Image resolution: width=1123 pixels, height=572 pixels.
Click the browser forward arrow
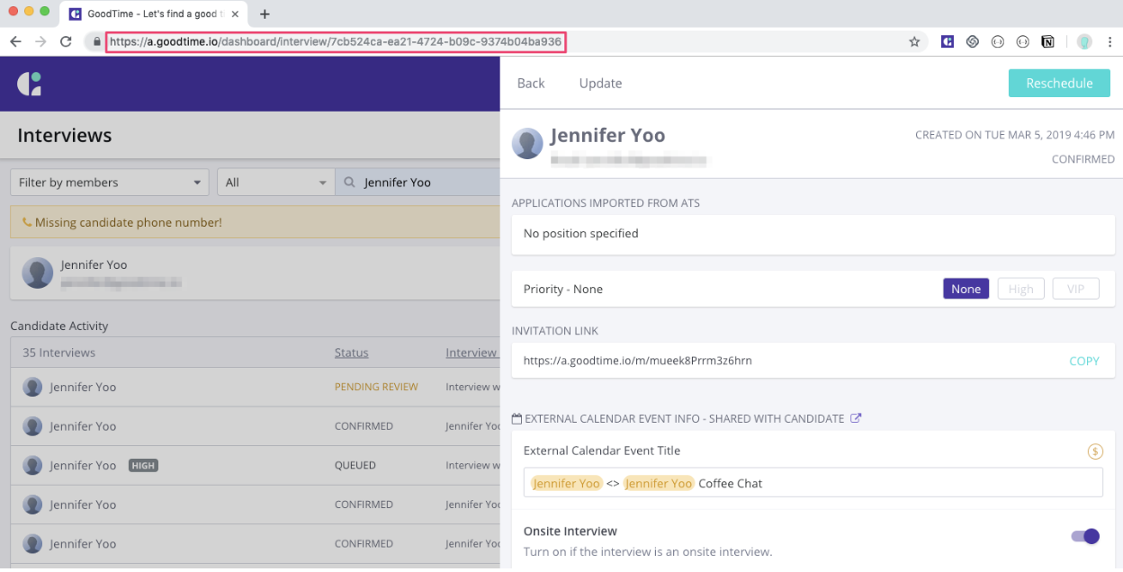(40, 41)
